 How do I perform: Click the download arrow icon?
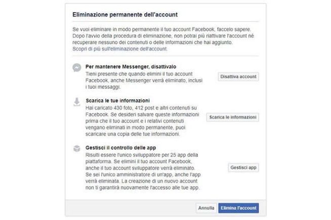coord(77,102)
